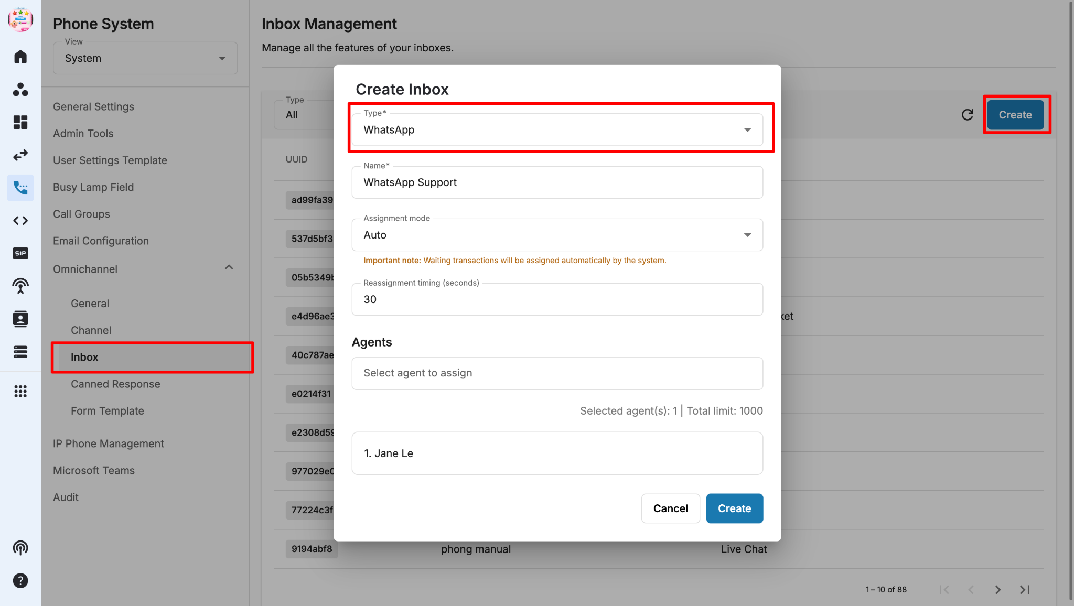Open the Type filter showing All
Viewport: 1074px width, 606px height.
point(304,115)
